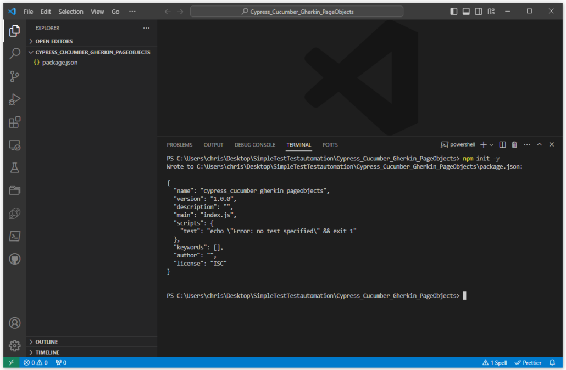This screenshot has width=566, height=370.
Task: Switch to the Problems tab
Action: pyautogui.click(x=180, y=145)
